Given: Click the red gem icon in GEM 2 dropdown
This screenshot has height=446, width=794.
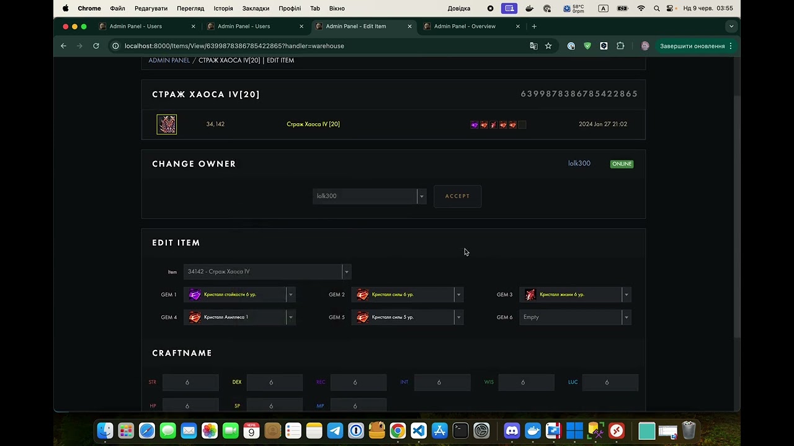Looking at the screenshot, I should [x=363, y=295].
